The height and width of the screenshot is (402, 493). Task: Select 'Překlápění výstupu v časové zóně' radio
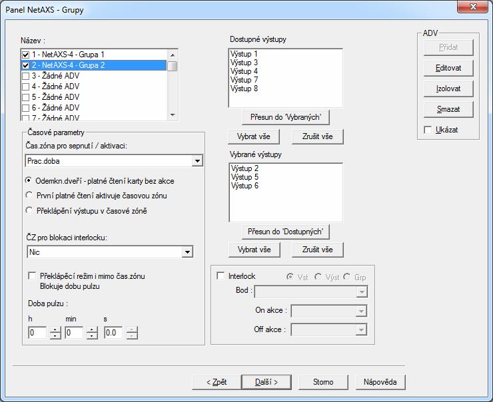click(x=29, y=210)
